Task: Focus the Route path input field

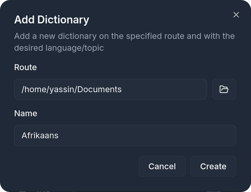Action: pyautogui.click(x=111, y=89)
